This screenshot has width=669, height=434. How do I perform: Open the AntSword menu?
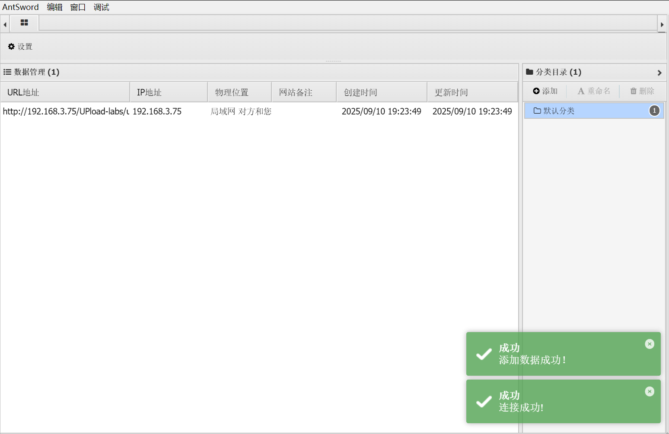(x=20, y=7)
